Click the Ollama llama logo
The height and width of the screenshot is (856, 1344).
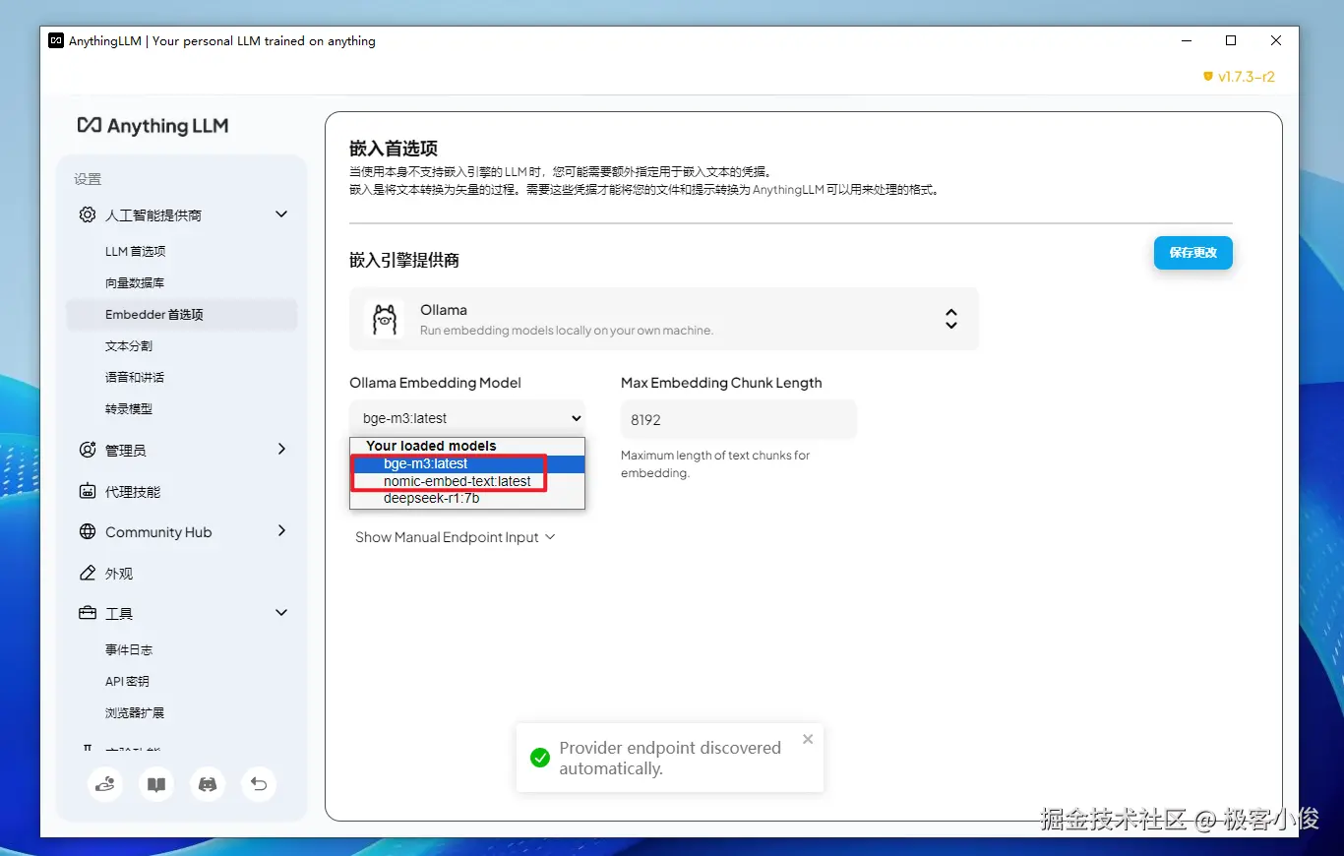tap(384, 319)
